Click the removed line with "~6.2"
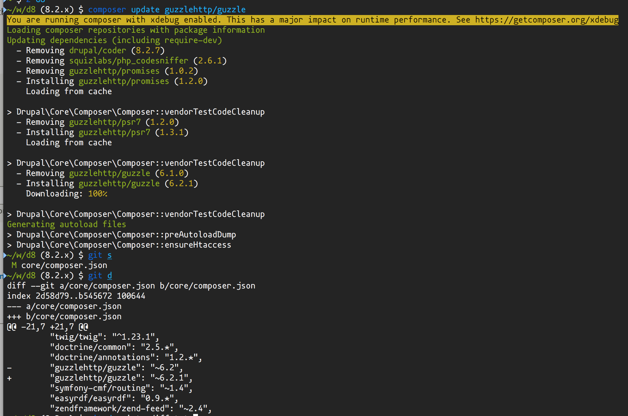 click(95, 368)
